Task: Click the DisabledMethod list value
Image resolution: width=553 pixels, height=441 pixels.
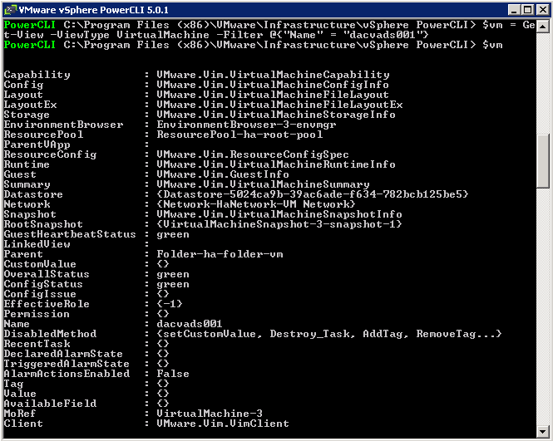Action: pyautogui.click(x=329, y=334)
